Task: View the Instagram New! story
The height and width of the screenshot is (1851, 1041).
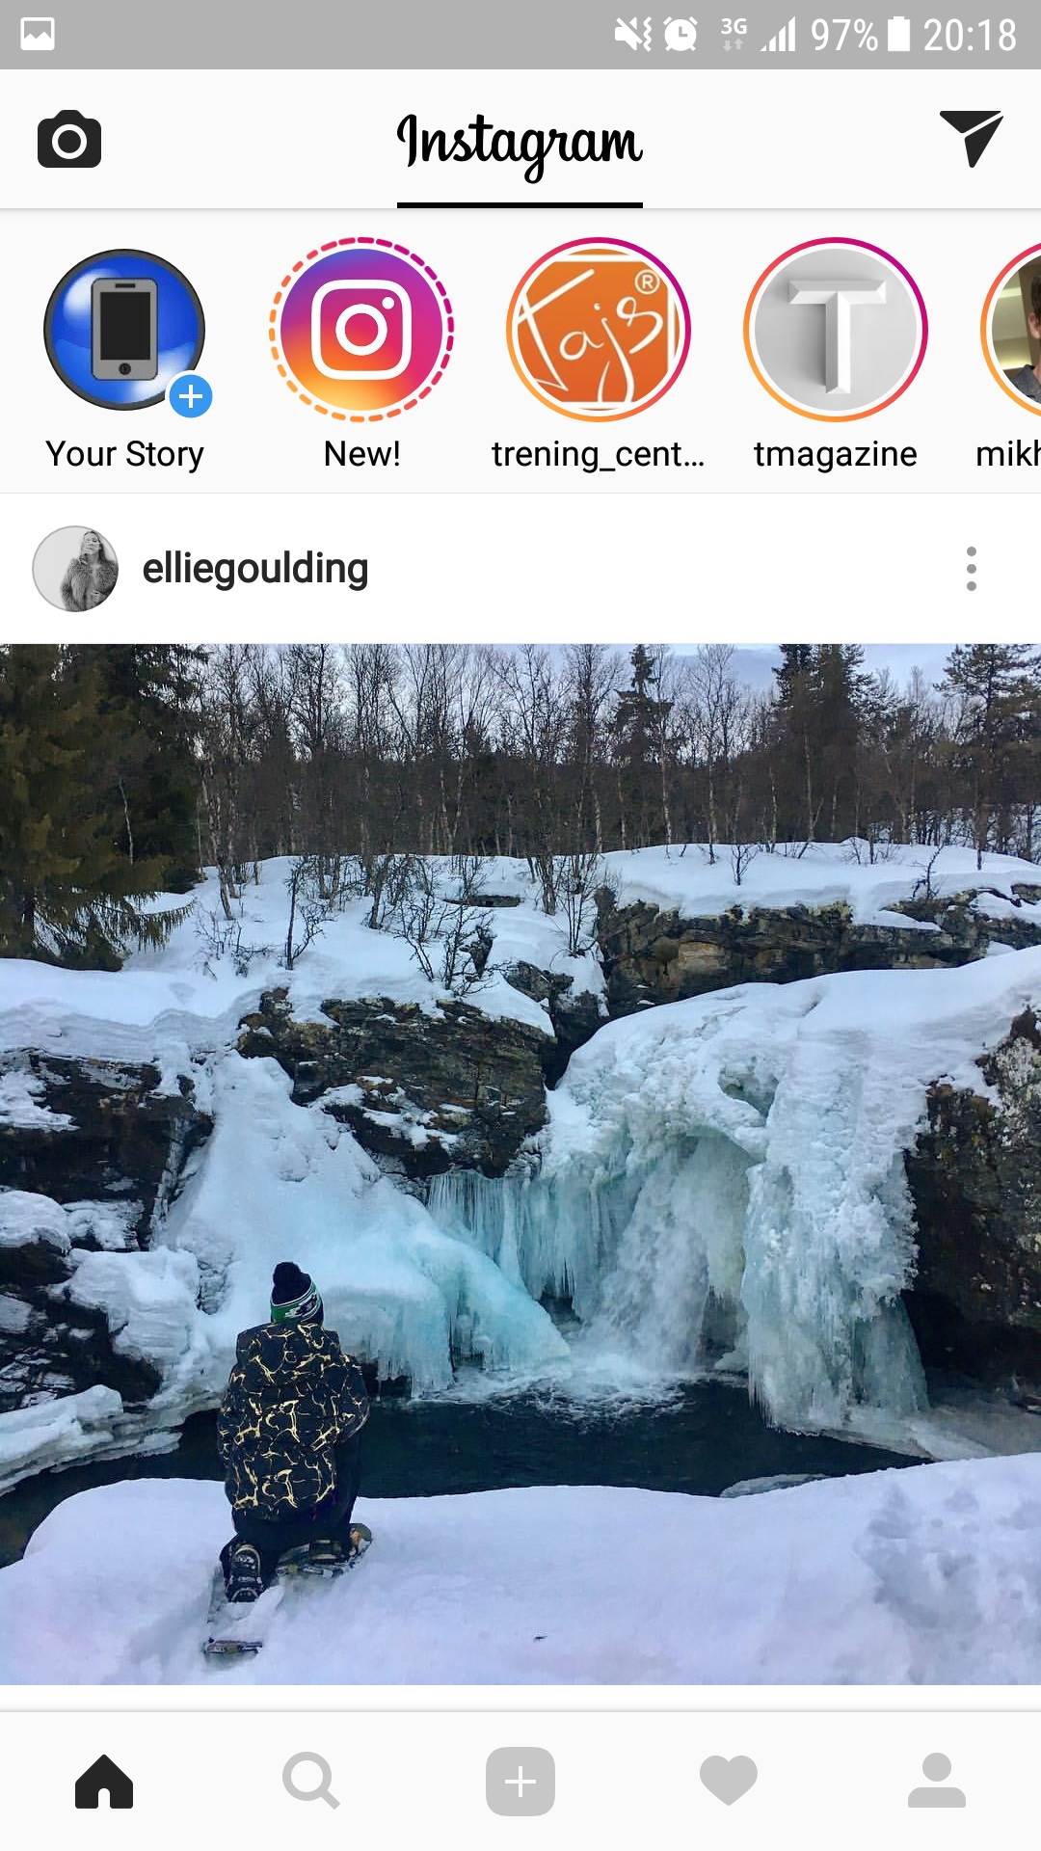Action: coord(361,330)
